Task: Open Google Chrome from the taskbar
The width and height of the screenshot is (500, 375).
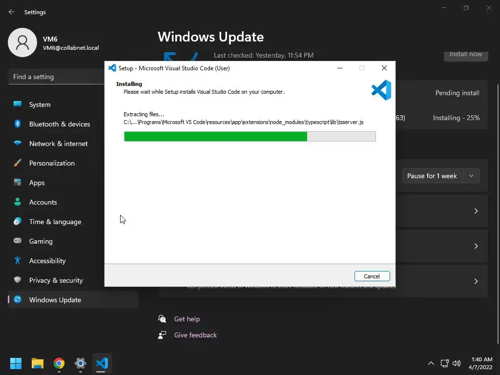Action: [x=59, y=363]
